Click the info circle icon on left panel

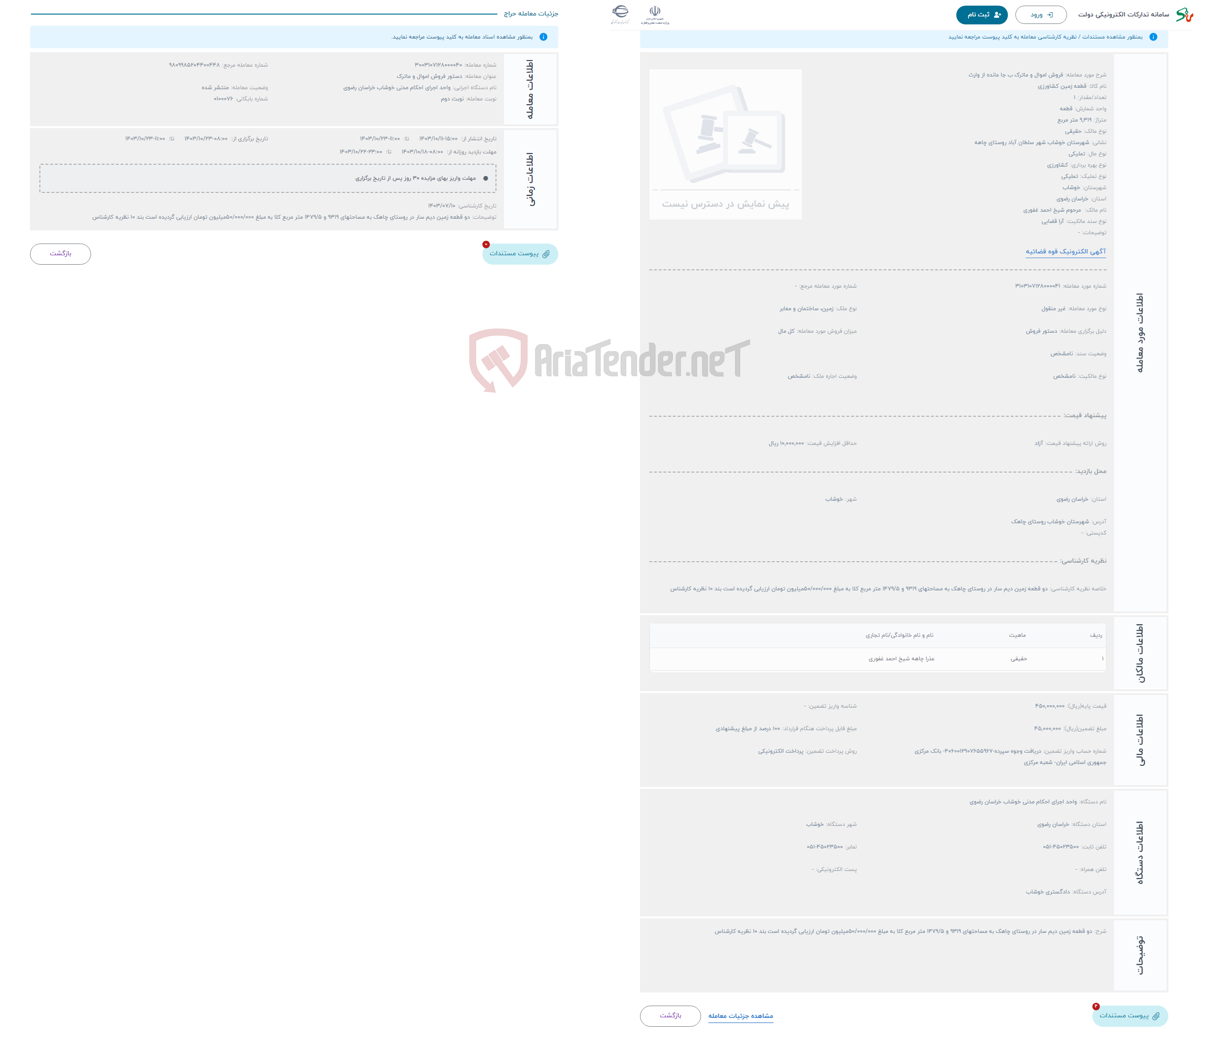[542, 37]
